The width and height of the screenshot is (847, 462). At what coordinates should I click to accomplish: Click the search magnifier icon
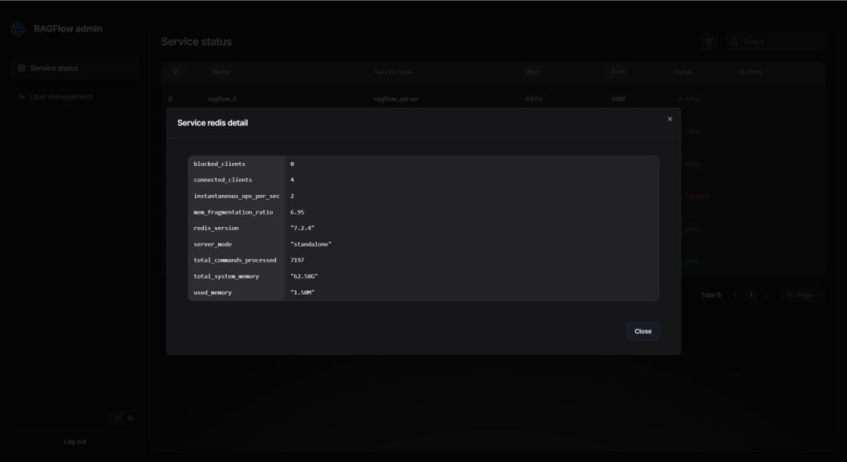coord(735,42)
